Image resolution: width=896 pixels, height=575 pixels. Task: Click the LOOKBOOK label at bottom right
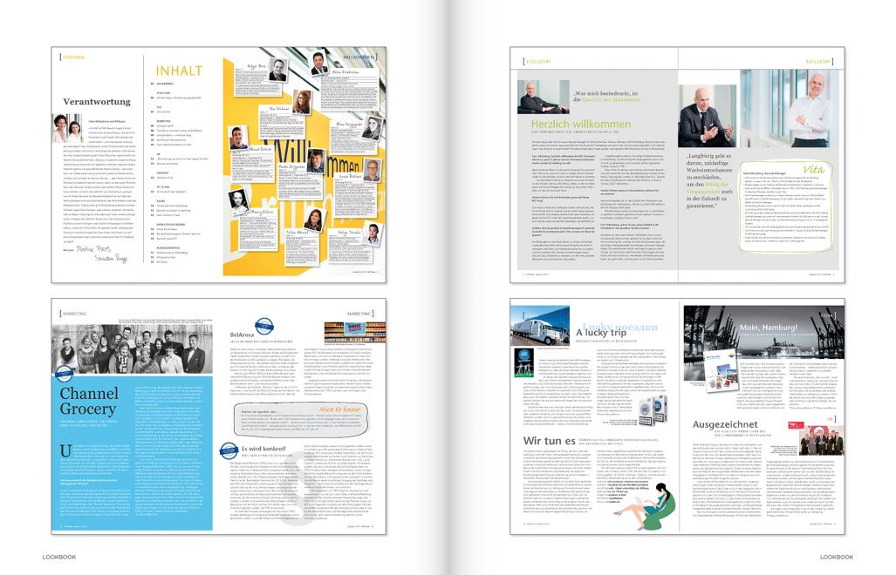coord(837,557)
